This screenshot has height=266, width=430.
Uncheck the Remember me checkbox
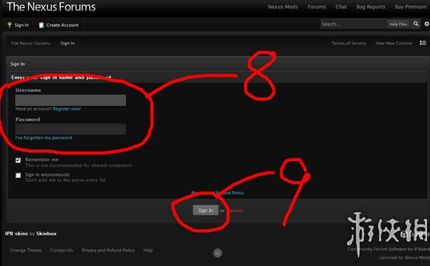pos(18,160)
